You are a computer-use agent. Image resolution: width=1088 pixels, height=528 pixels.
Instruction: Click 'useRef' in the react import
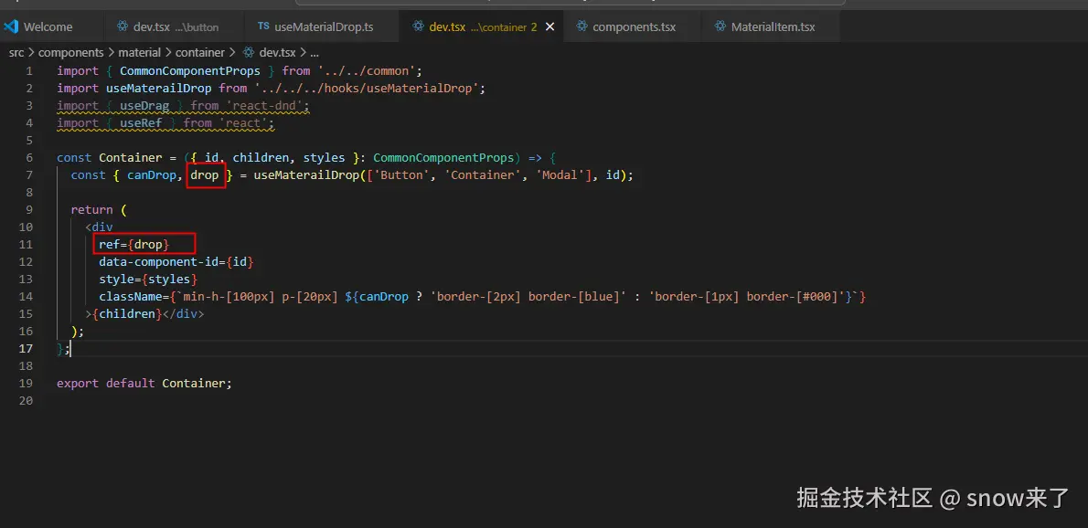[x=141, y=123]
